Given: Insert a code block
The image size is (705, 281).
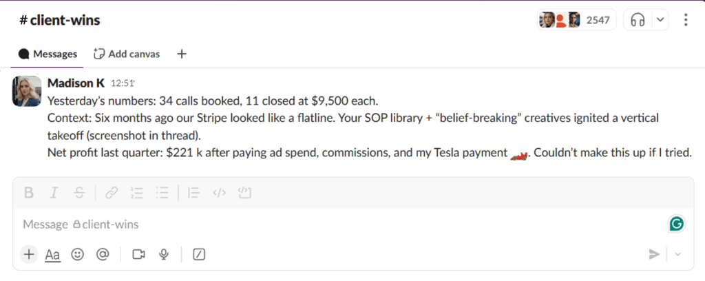Looking at the screenshot, I should (244, 193).
